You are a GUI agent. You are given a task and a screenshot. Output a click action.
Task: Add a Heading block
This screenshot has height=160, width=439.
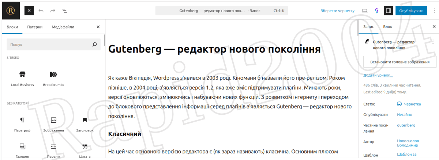[x=85, y=124]
